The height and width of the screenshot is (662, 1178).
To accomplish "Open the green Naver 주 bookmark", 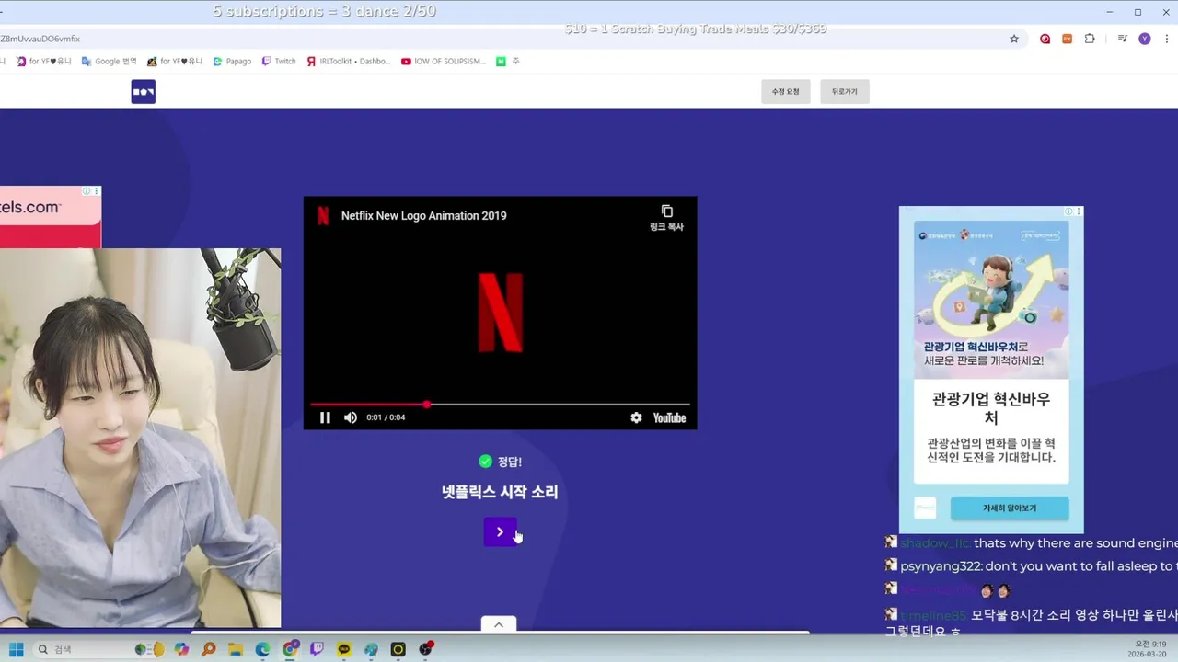I will 507,61.
